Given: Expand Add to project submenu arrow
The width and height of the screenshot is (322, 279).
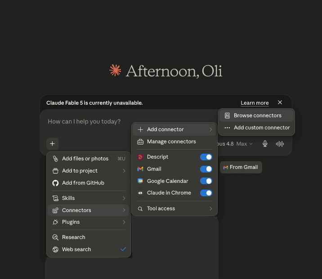Looking at the screenshot, I should pyautogui.click(x=124, y=171).
